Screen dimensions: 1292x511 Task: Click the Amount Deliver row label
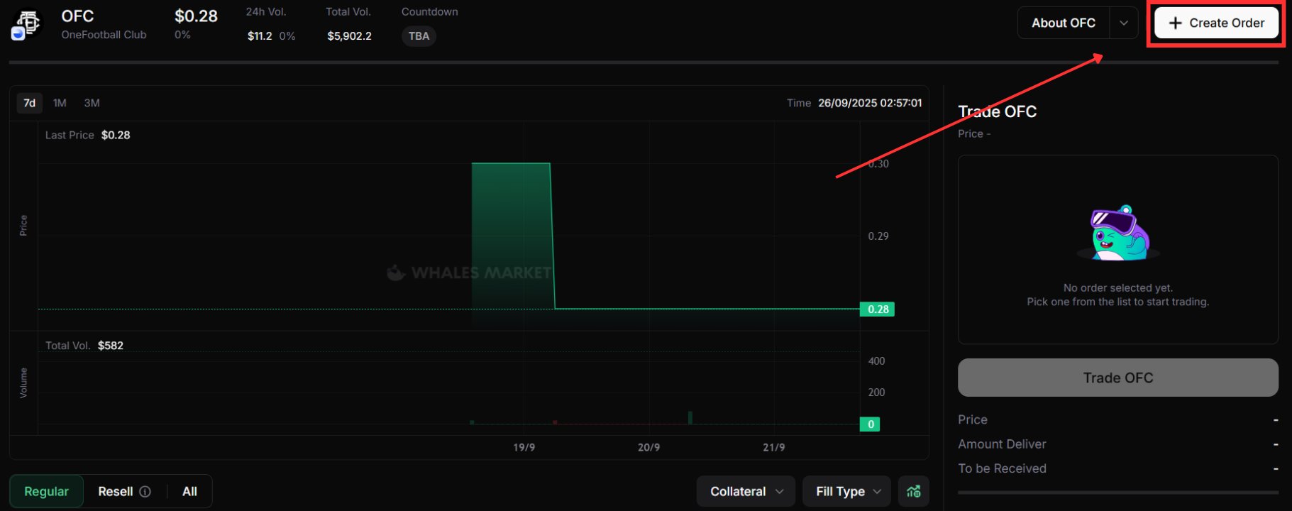point(1002,444)
